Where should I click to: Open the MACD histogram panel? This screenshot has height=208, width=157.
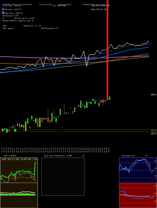click(x=19, y=195)
